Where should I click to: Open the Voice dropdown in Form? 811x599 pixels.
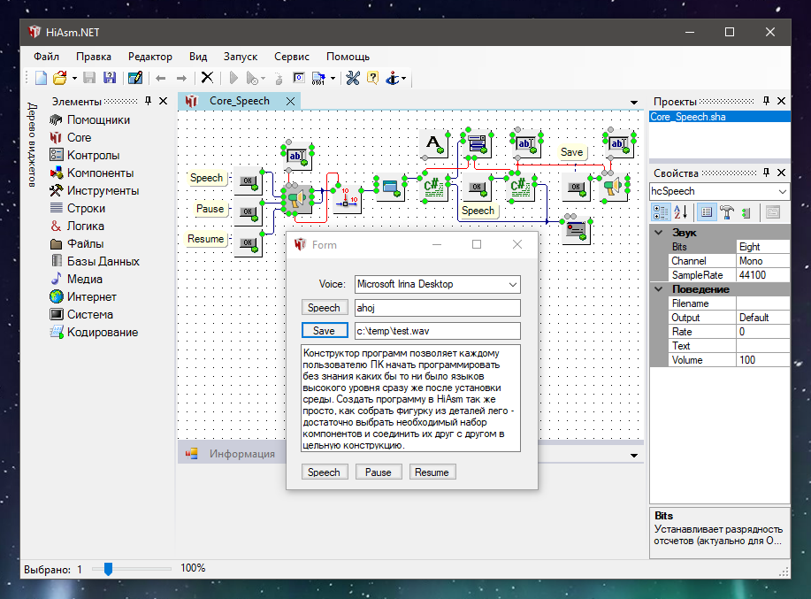pos(513,285)
